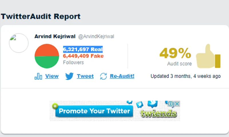Click the bar chart icon beside View
The height and width of the screenshot is (137, 229).
(38, 76)
